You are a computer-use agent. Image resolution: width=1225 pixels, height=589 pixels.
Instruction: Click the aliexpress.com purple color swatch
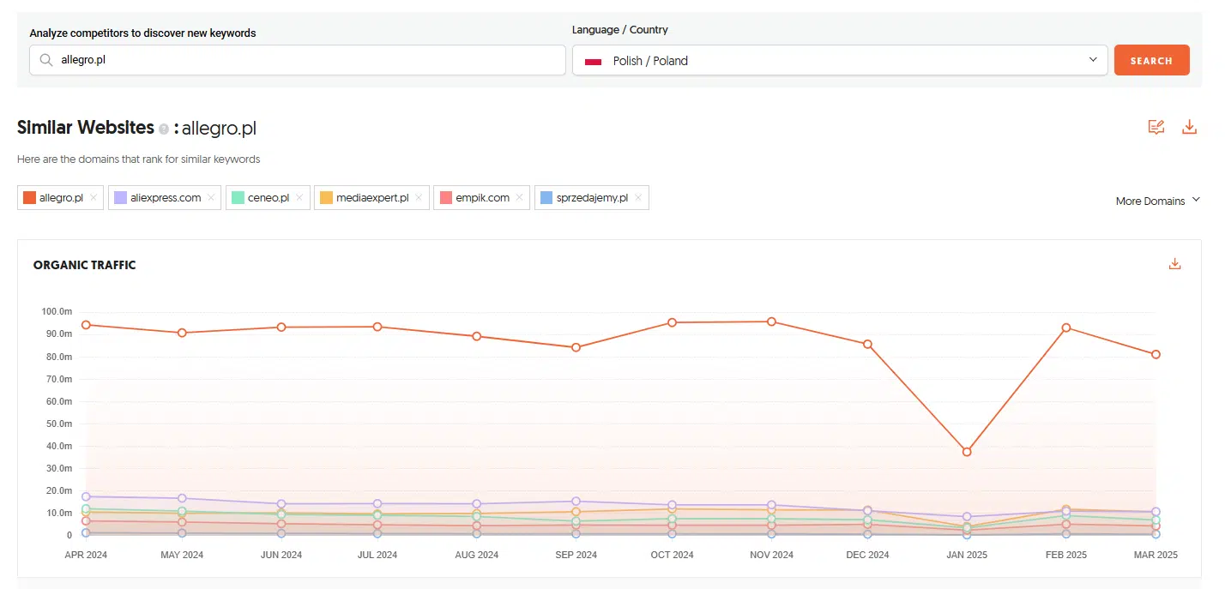pyautogui.click(x=120, y=198)
